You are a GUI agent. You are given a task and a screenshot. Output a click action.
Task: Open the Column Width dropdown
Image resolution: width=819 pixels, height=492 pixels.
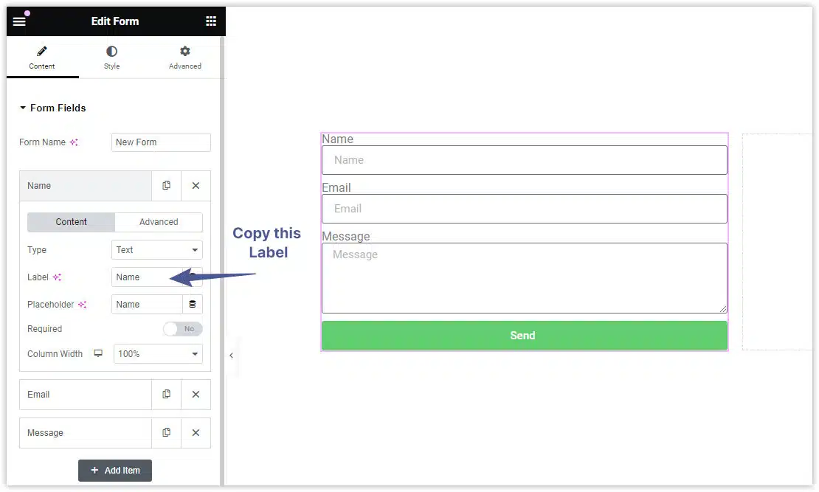[x=158, y=354]
